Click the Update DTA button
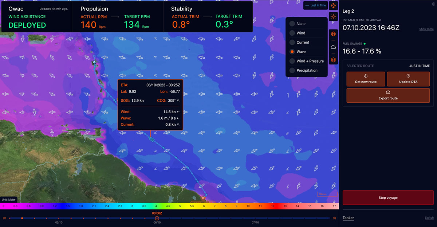Image resolution: width=437 pixels, height=227 pixels. (x=408, y=79)
